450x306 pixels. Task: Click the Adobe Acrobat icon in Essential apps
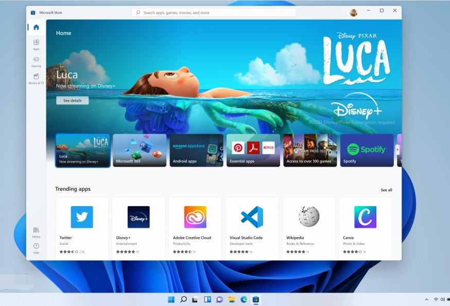[x=253, y=148]
